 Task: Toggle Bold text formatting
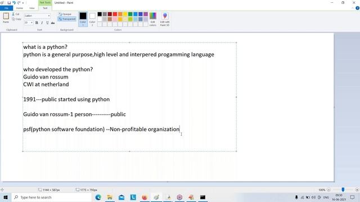[x=37, y=22]
